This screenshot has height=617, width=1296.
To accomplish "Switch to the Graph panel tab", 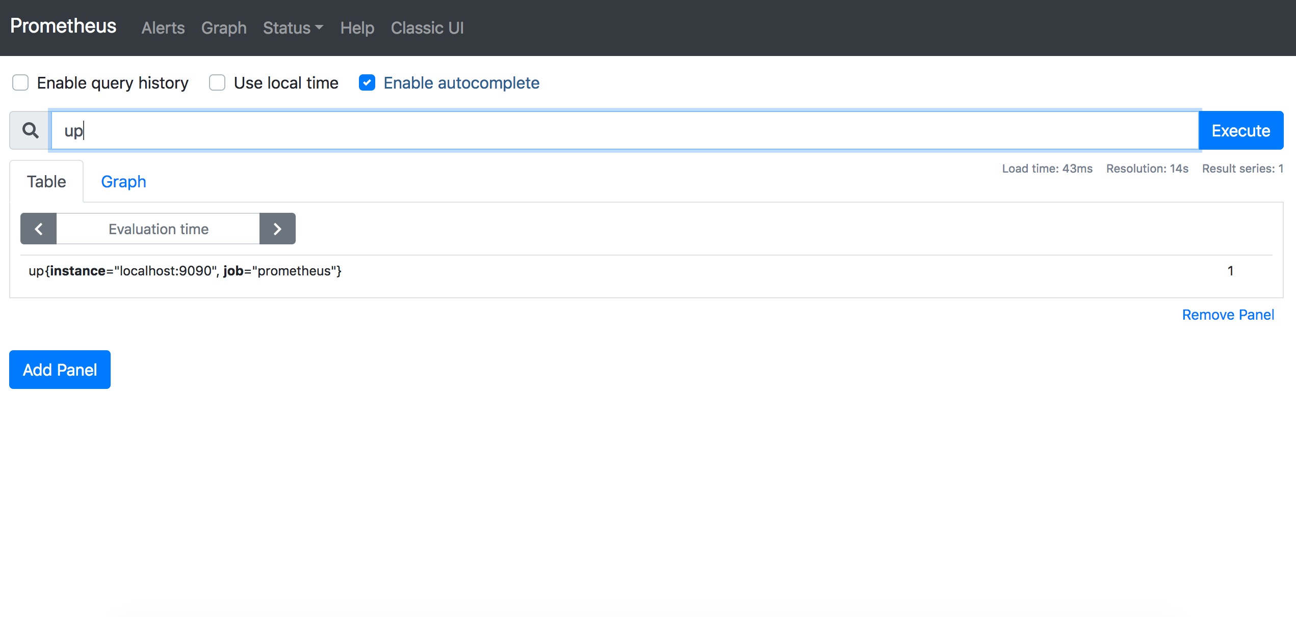I will click(x=123, y=182).
